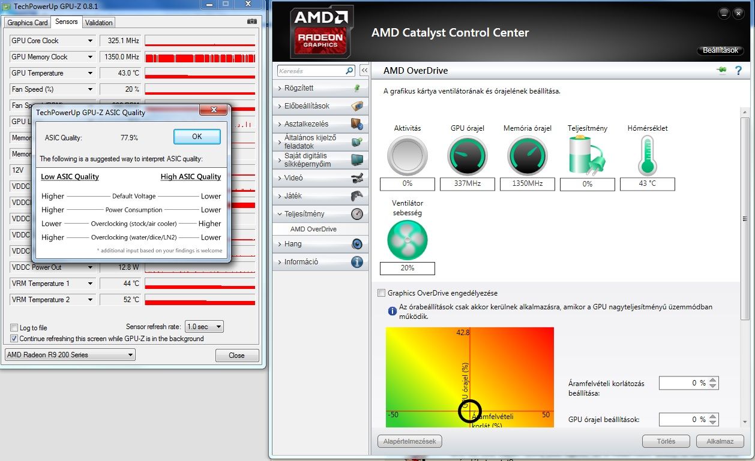The width and height of the screenshot is (755, 461).
Task: Increase Áramfelvételi korlátozás with up arrow
Action: (x=713, y=380)
